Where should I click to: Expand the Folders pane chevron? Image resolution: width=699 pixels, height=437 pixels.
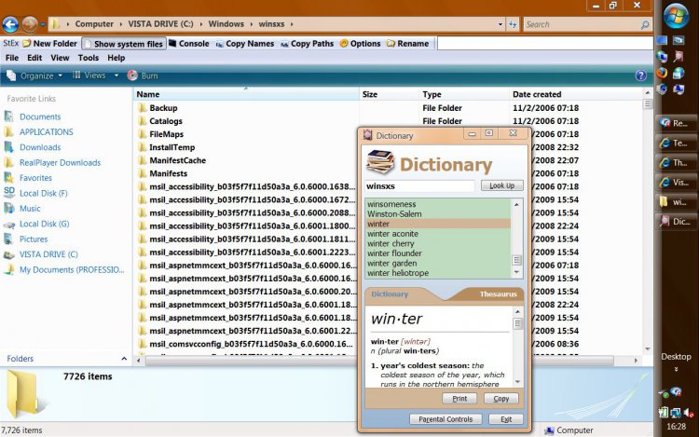point(124,359)
